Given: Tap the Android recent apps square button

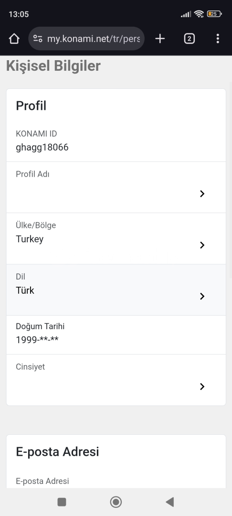Looking at the screenshot, I should click(62, 502).
